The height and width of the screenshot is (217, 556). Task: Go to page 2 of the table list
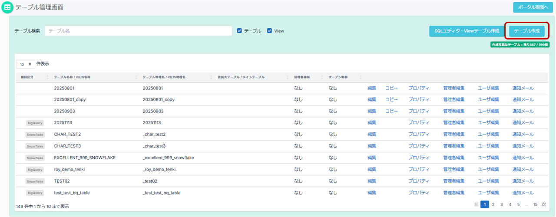coord(493,204)
